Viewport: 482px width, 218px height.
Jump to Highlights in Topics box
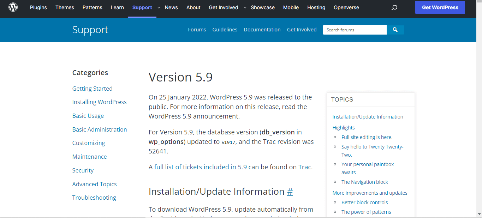click(344, 128)
